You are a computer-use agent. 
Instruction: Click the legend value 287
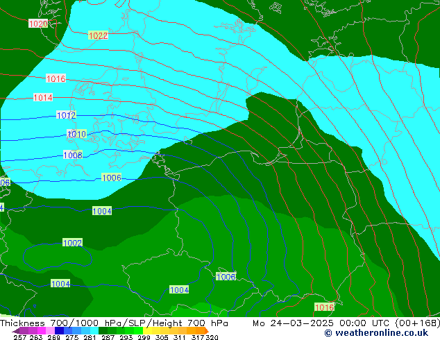coord(108,337)
